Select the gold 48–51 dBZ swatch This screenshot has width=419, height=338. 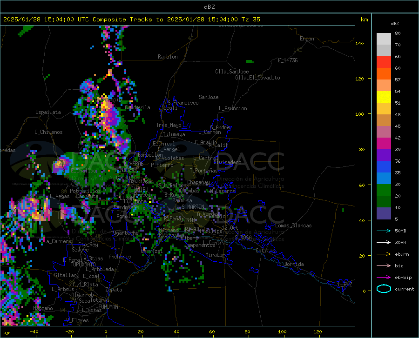[x=384, y=109]
